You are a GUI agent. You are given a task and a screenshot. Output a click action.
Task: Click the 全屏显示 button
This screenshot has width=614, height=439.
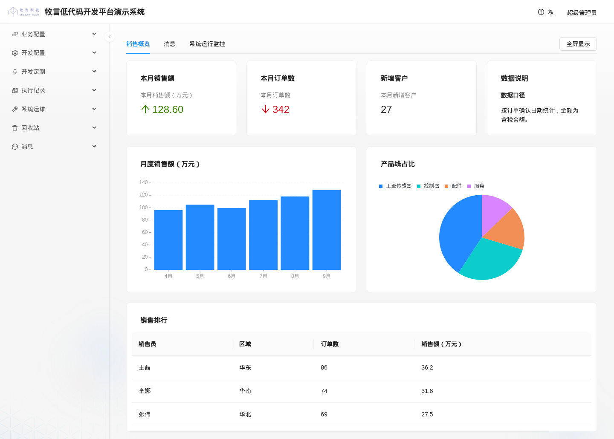(x=578, y=44)
